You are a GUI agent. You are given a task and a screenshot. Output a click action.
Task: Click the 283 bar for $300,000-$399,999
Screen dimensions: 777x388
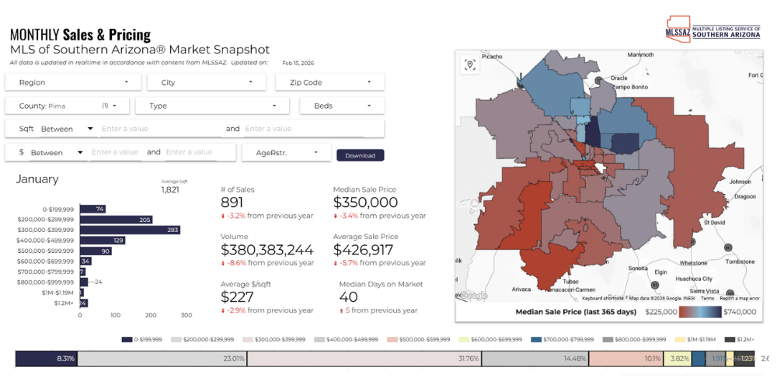[x=130, y=230]
